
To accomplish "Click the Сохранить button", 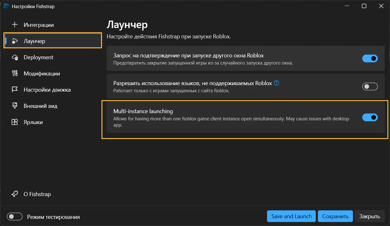I will [335, 216].
